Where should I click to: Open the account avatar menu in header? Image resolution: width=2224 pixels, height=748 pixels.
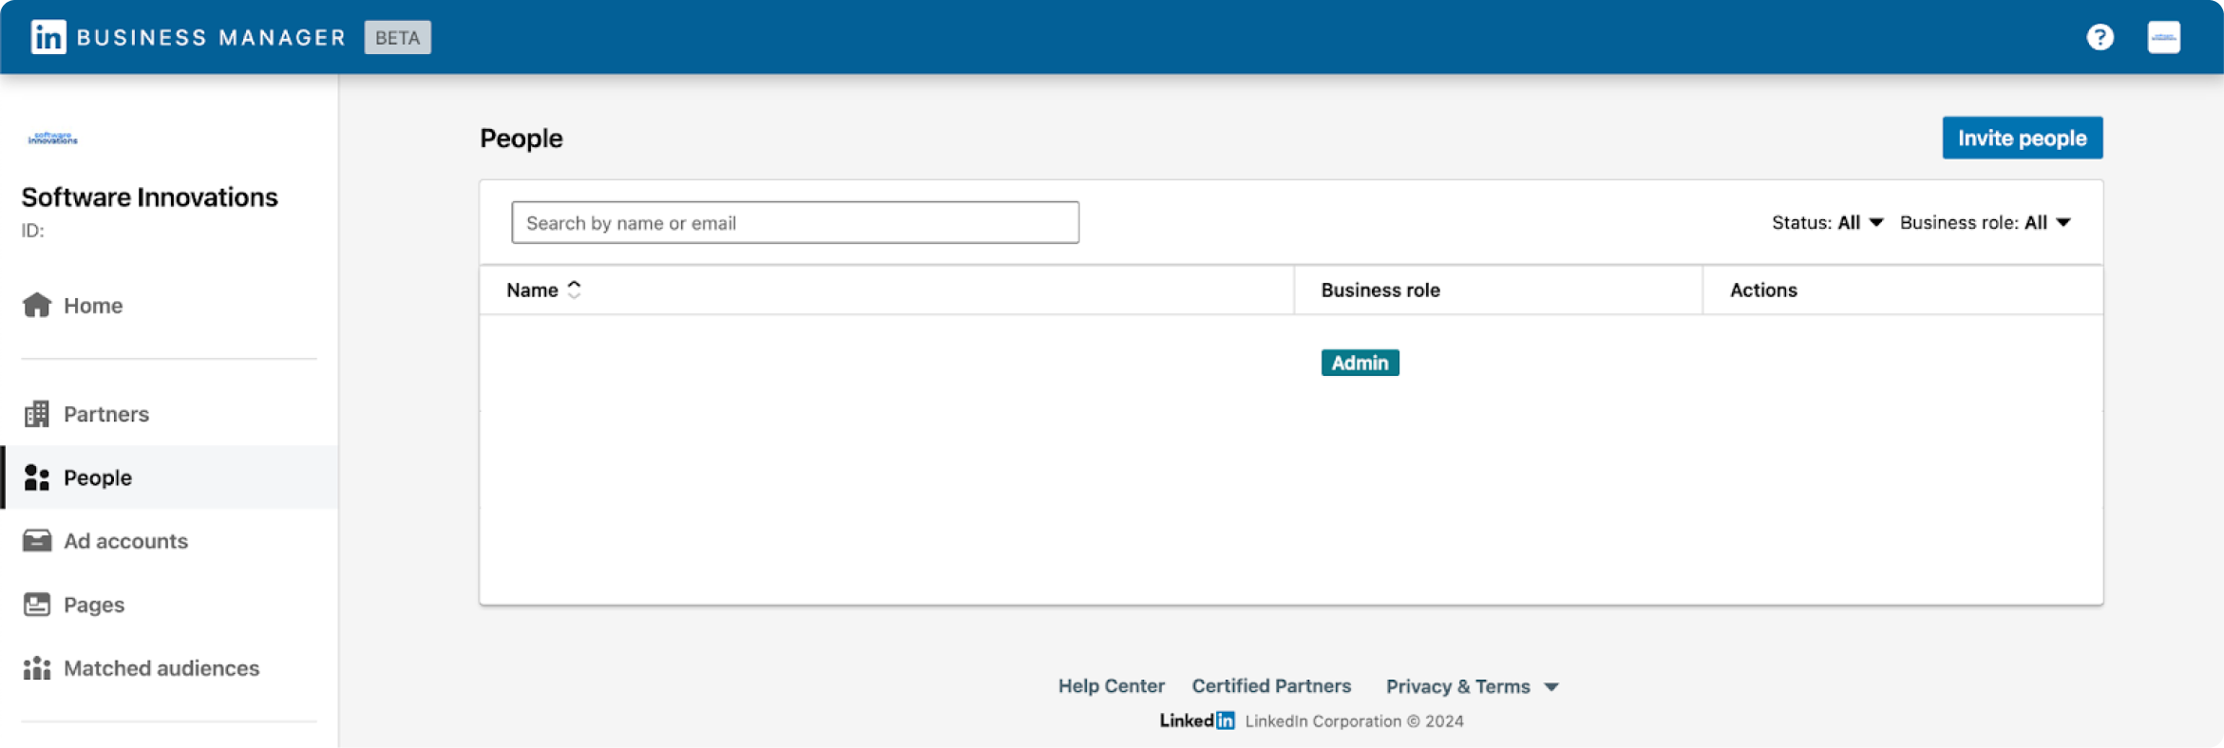[2163, 37]
